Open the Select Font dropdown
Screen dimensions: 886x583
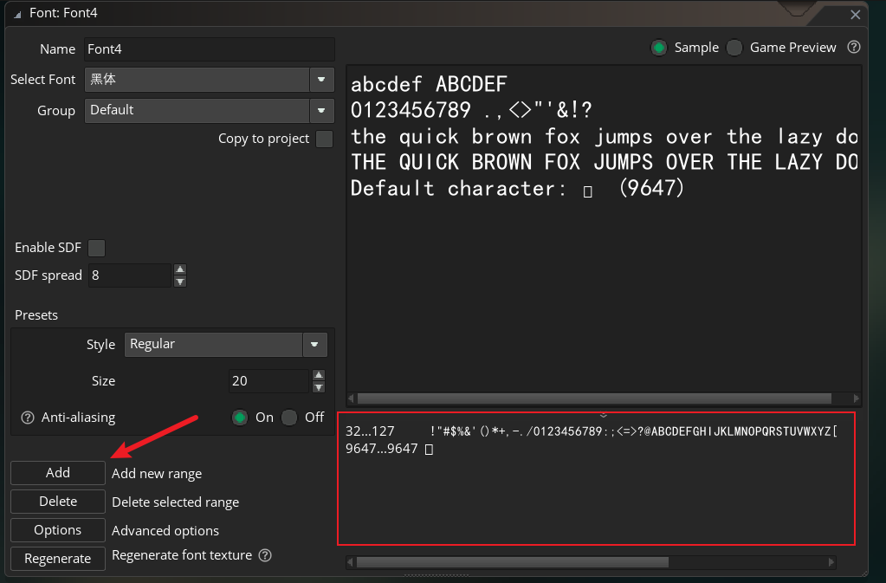click(321, 79)
